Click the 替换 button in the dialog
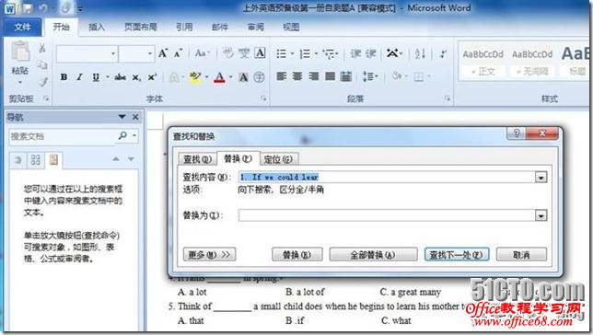The width and height of the screenshot is (593, 335). pyautogui.click(x=296, y=254)
